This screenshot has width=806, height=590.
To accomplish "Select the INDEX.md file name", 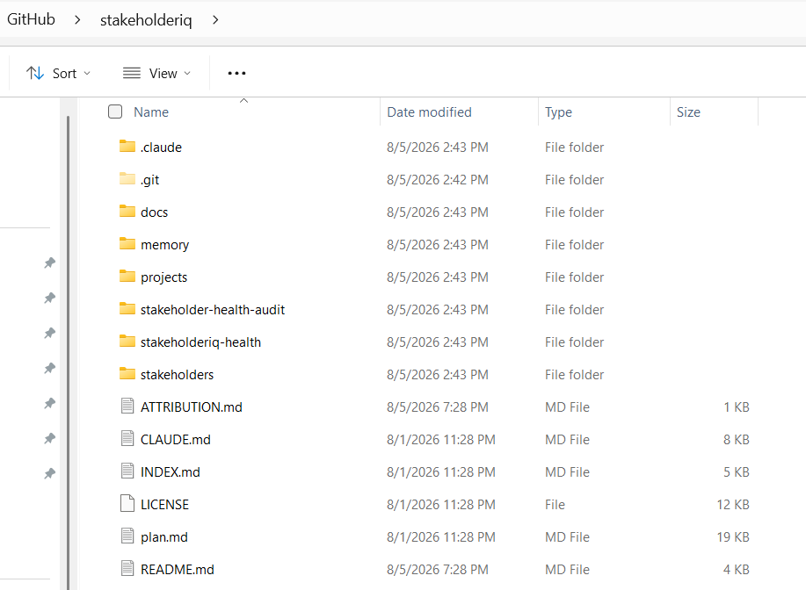I will point(171,471).
